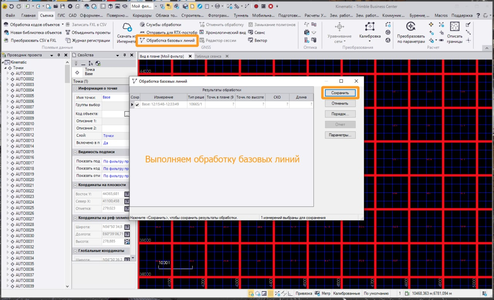The height and width of the screenshot is (300, 494).
Task: Collapse the Информация о точке section
Action: (x=75, y=88)
